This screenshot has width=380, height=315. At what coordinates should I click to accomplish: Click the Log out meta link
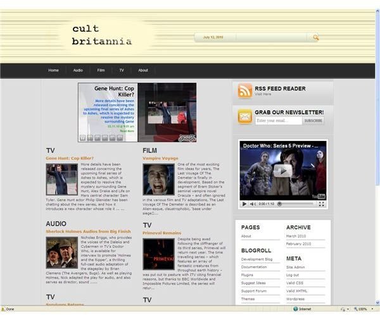[293, 275]
